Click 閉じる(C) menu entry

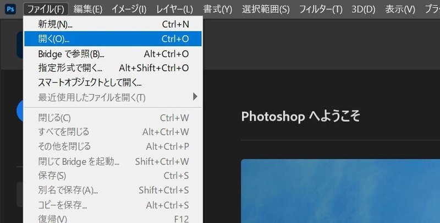[x=113, y=118]
